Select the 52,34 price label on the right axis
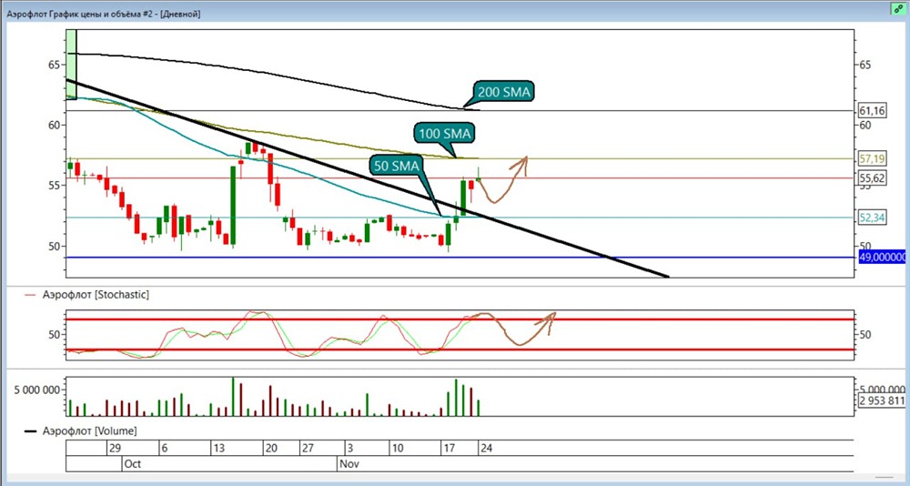 pyautogui.click(x=872, y=218)
